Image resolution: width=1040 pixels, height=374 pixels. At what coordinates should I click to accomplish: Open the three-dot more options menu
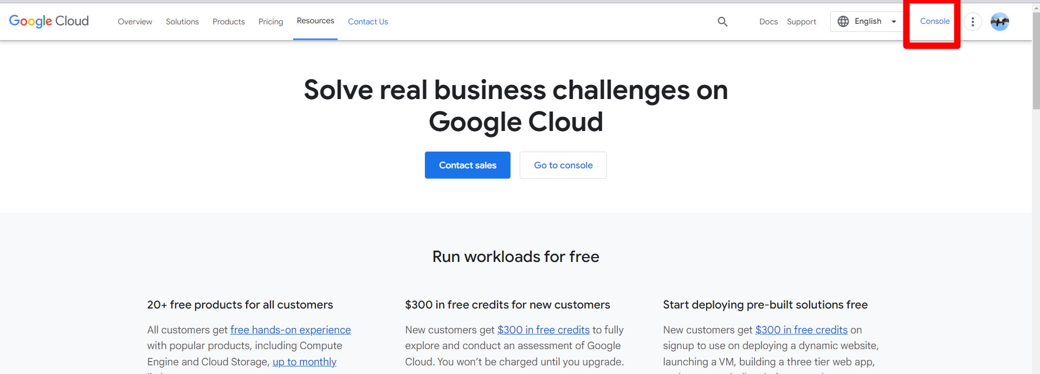click(x=973, y=22)
